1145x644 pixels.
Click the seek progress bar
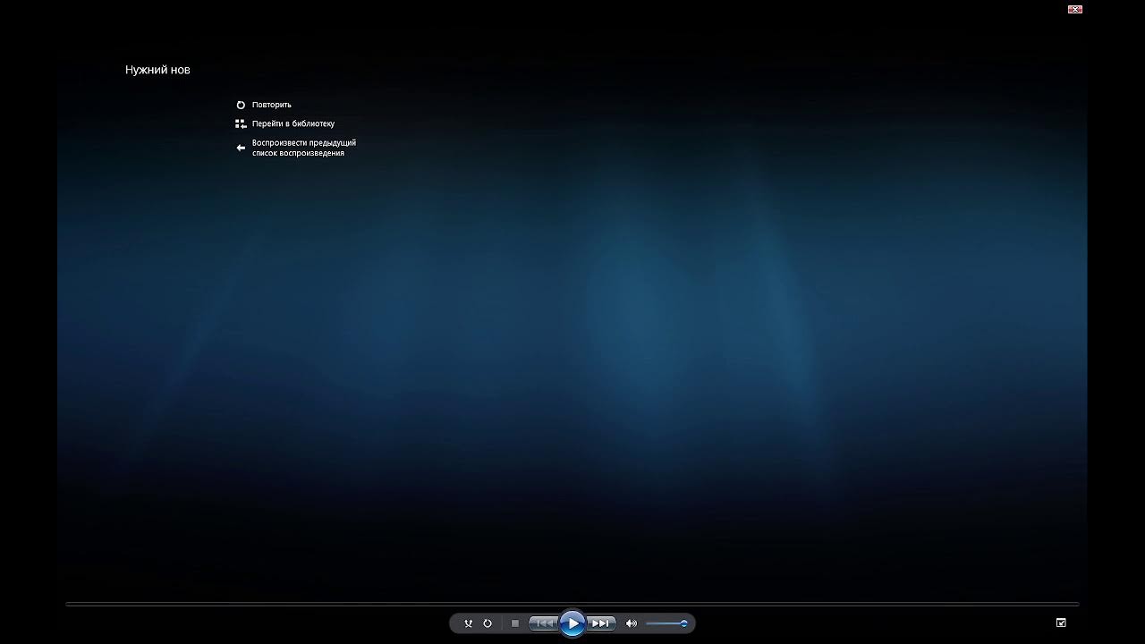click(572, 605)
